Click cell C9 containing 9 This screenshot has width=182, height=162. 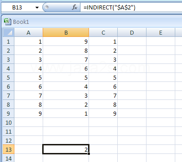[x=103, y=113]
